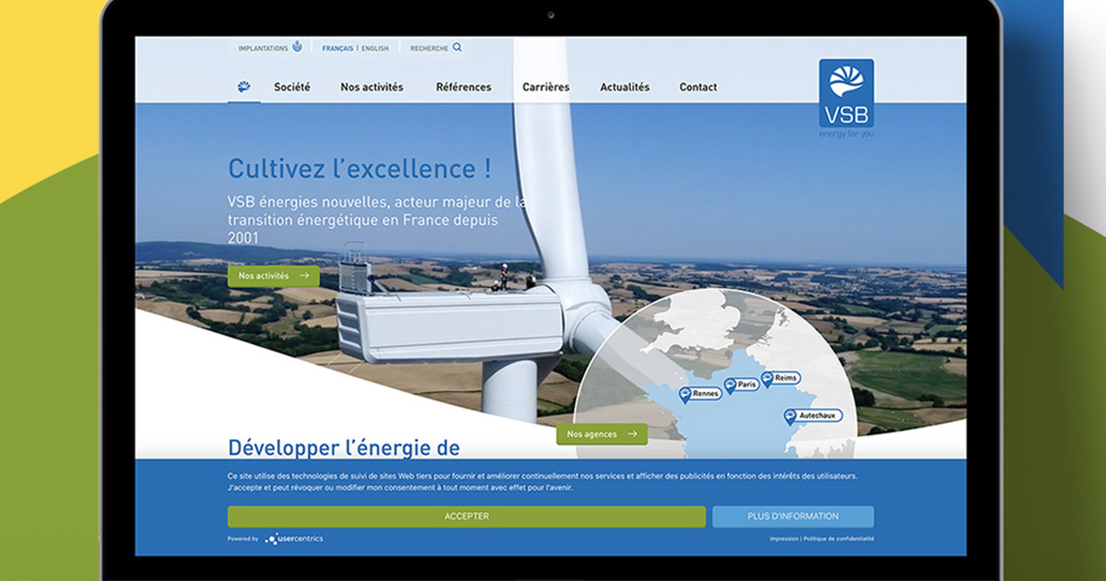Switch language to Français
Image resolution: width=1106 pixels, height=581 pixels.
tap(337, 48)
